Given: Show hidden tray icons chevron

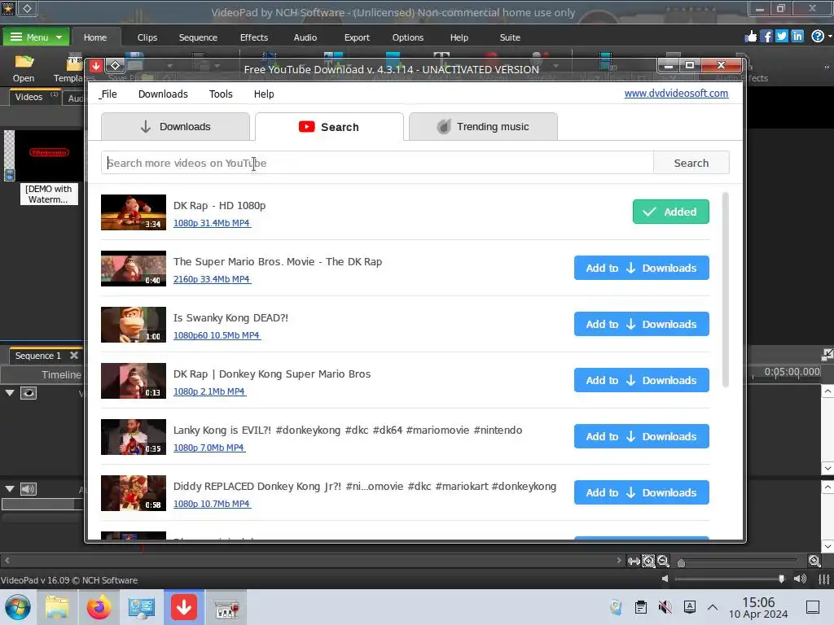Looking at the screenshot, I should (x=713, y=607).
